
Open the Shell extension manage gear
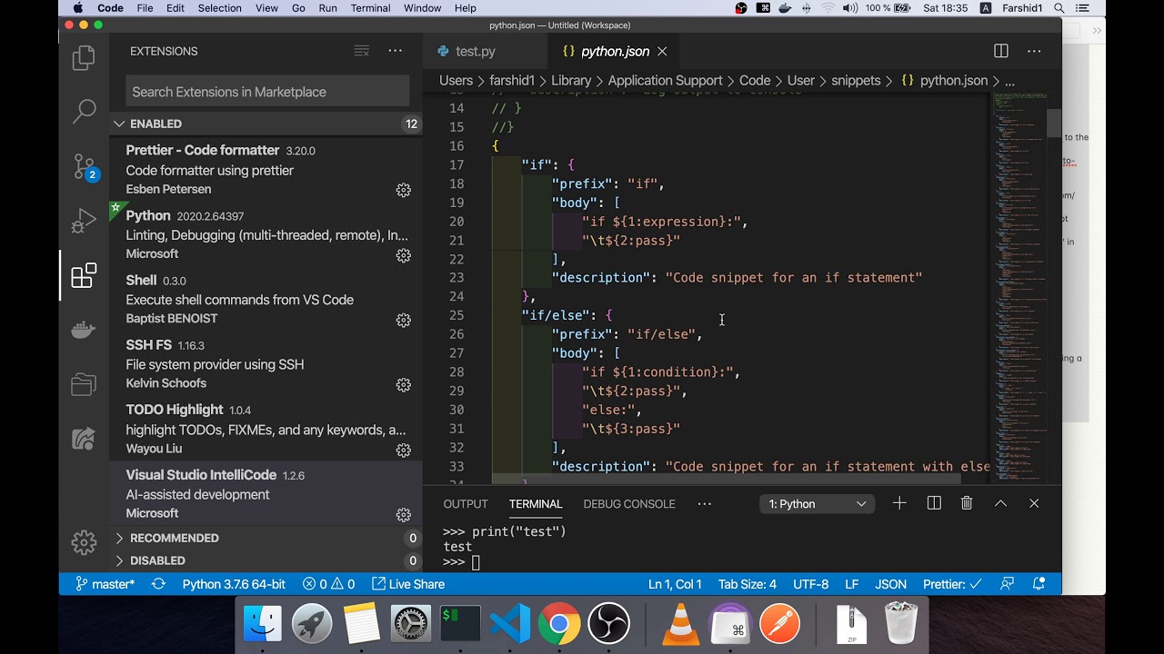pyautogui.click(x=404, y=320)
